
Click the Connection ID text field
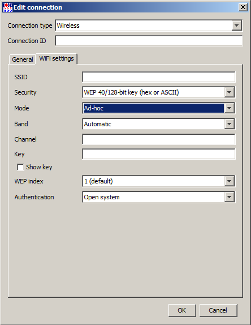point(149,41)
